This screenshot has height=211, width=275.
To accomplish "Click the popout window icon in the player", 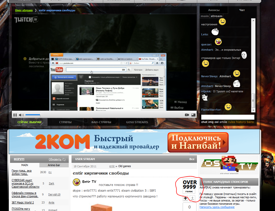I will click(193, 115).
